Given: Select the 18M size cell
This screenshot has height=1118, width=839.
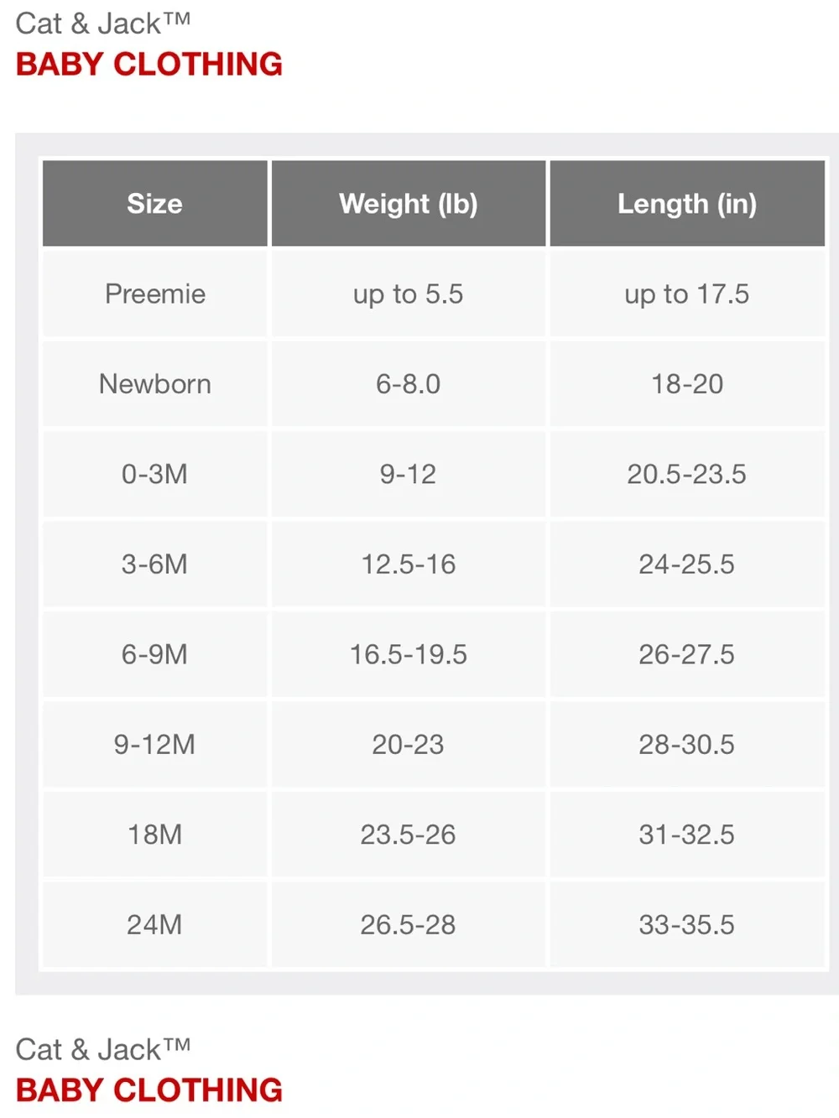Looking at the screenshot, I should tap(155, 835).
